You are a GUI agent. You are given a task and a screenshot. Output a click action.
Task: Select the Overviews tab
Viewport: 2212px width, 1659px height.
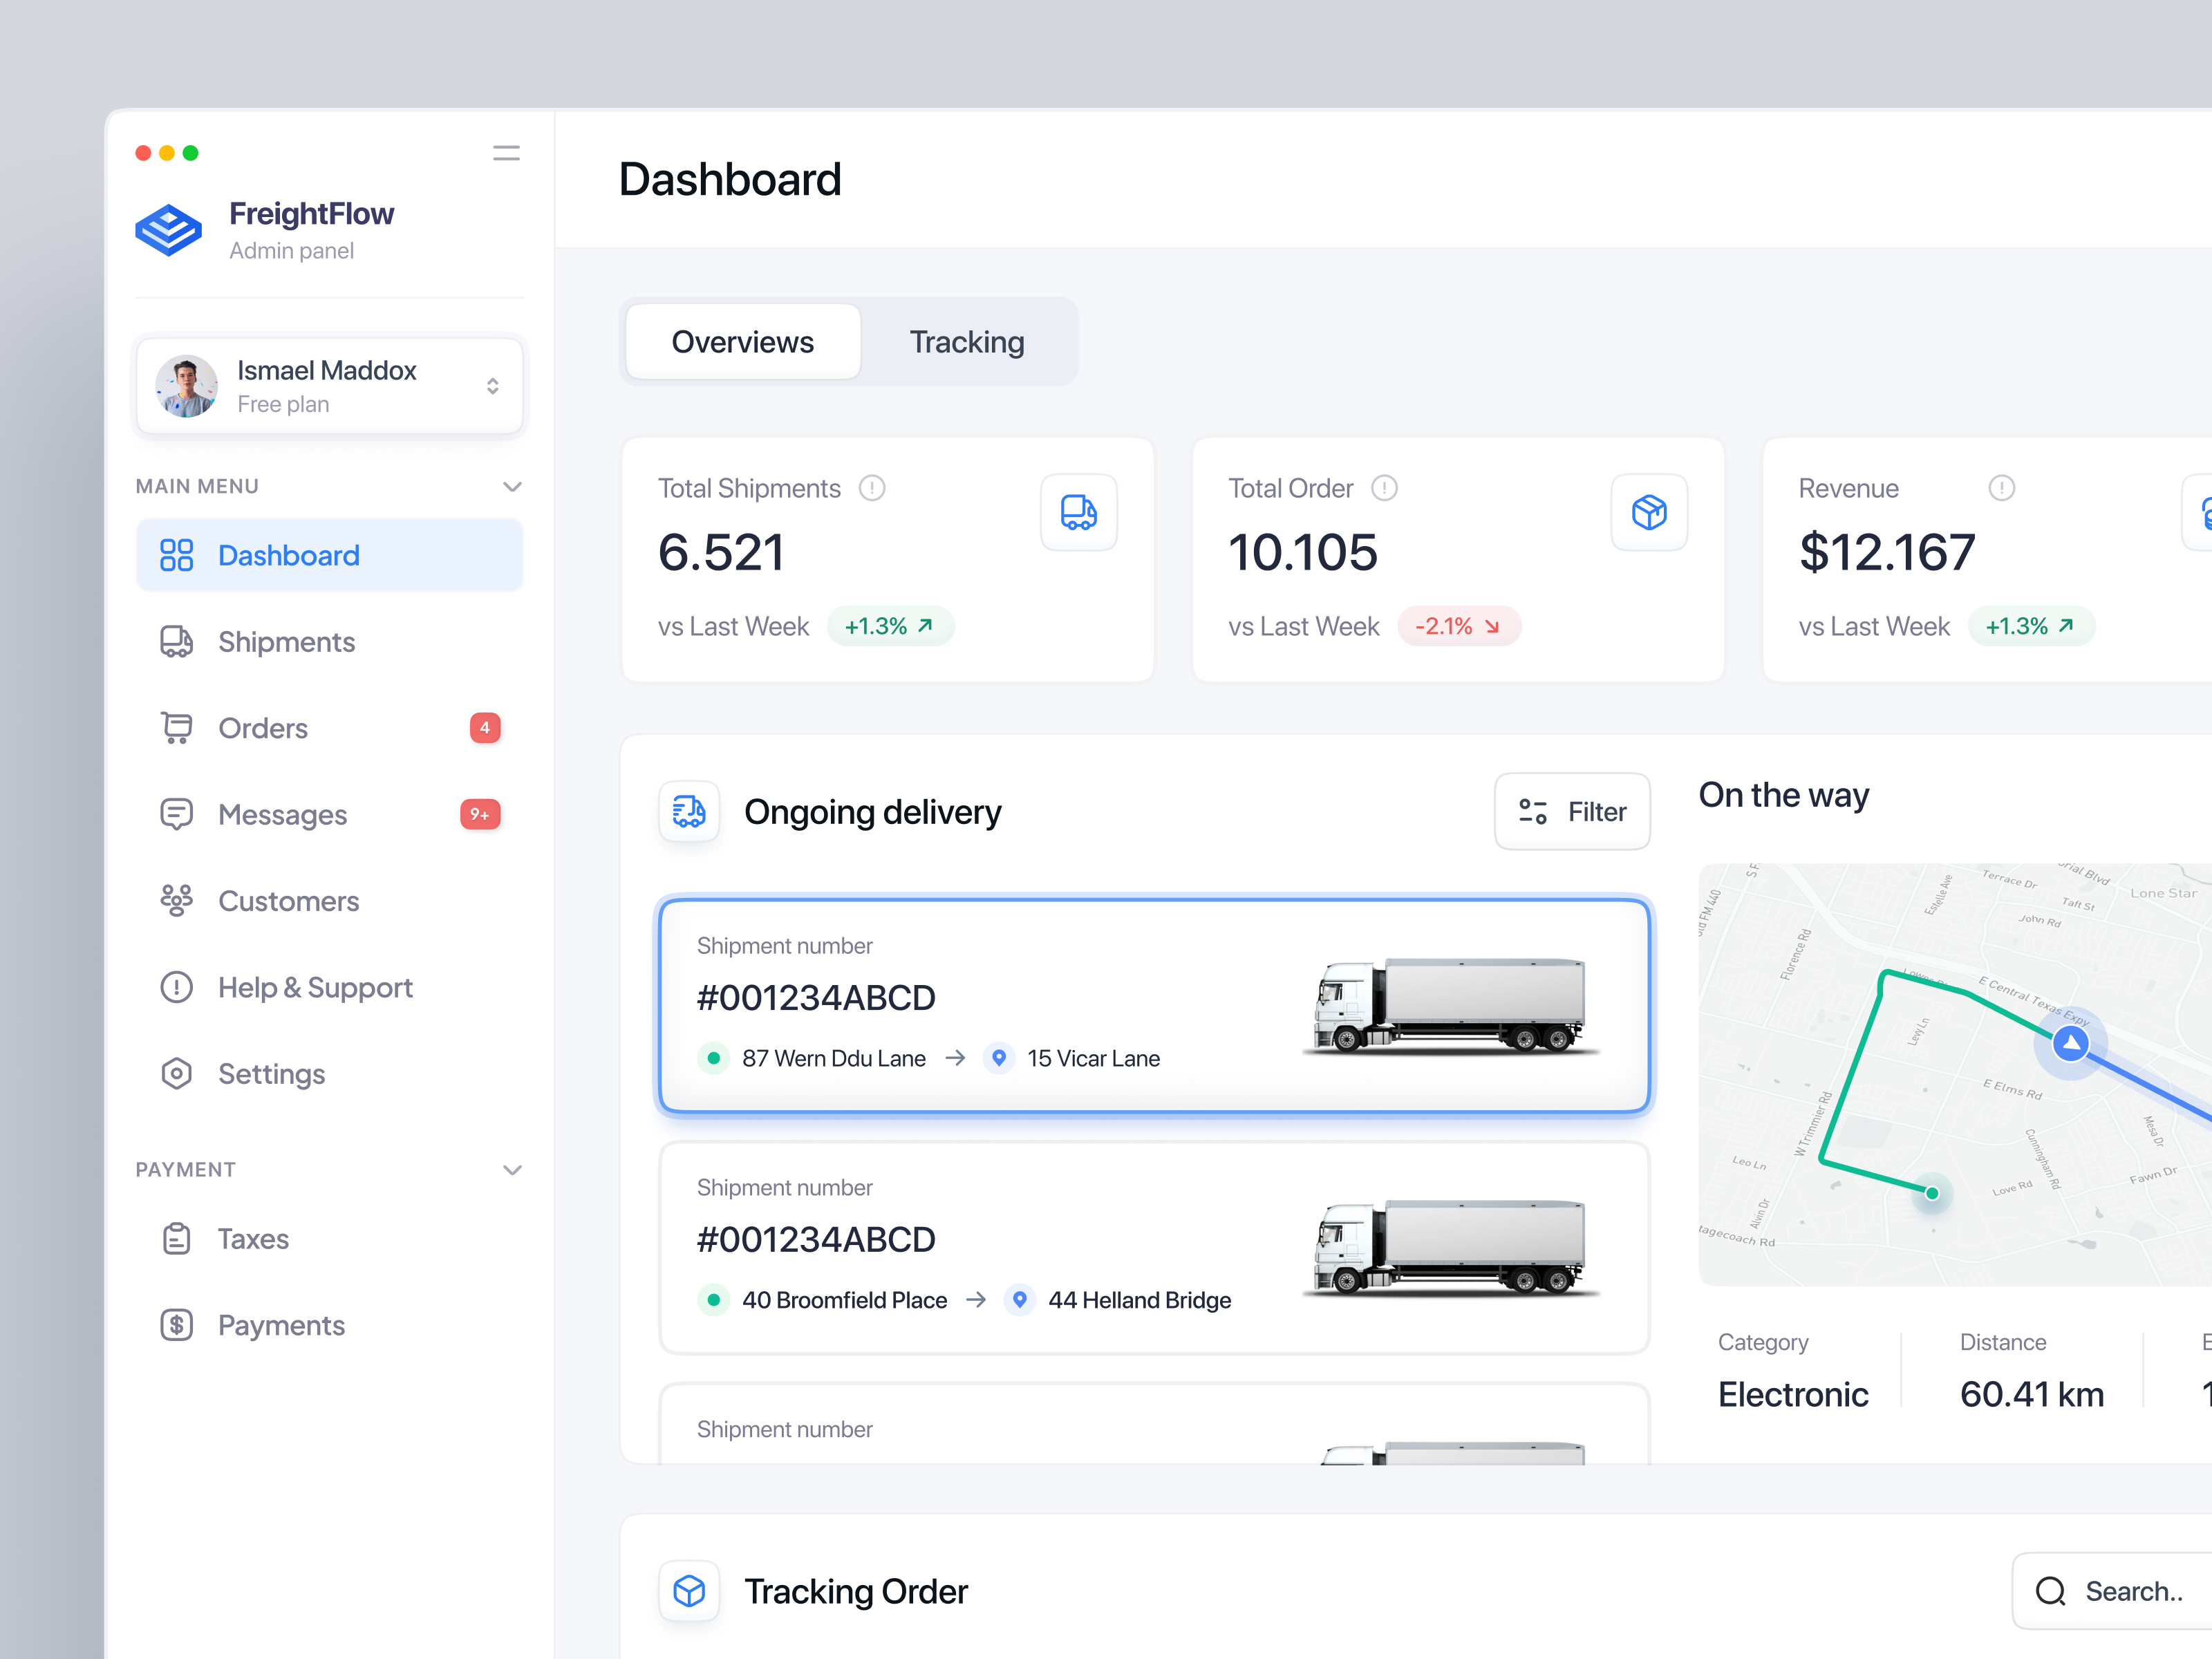tap(742, 341)
